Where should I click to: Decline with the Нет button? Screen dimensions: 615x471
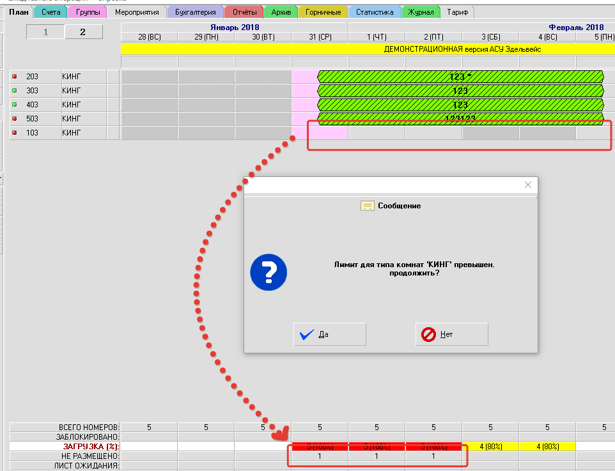coord(451,334)
